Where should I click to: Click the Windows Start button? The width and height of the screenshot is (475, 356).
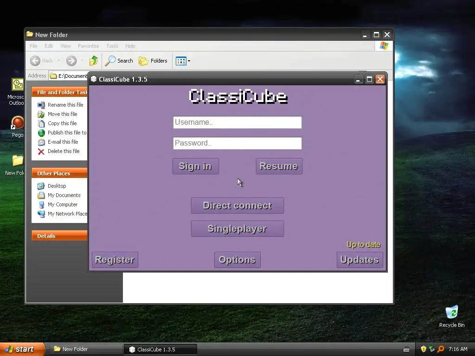[x=22, y=350]
